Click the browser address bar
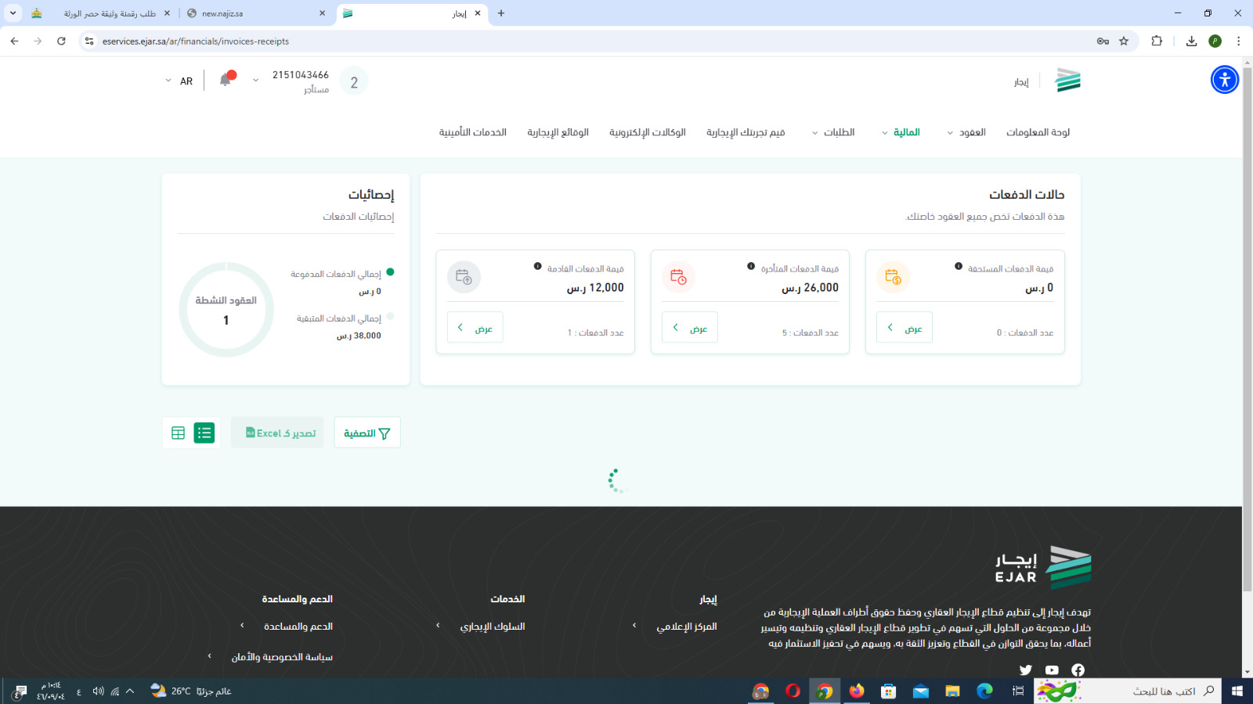1253x704 pixels. (x=548, y=41)
